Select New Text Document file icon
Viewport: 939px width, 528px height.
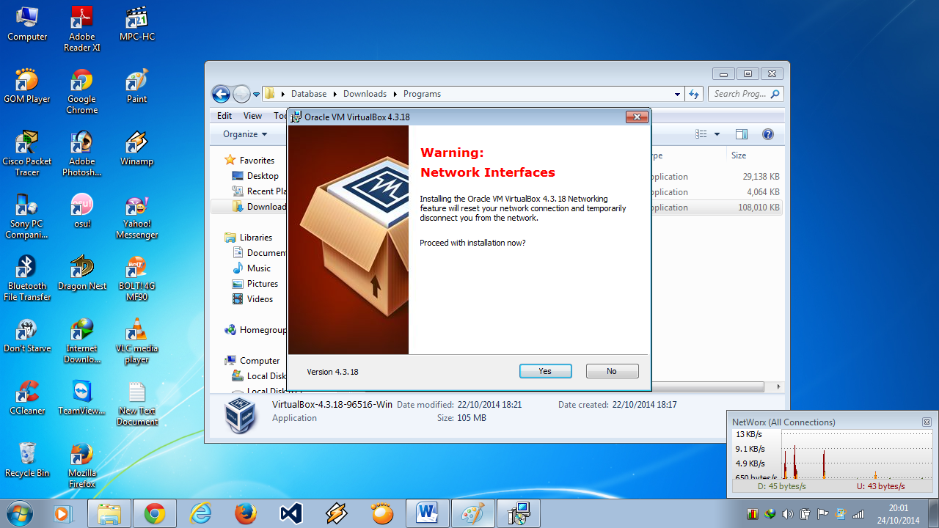click(137, 403)
